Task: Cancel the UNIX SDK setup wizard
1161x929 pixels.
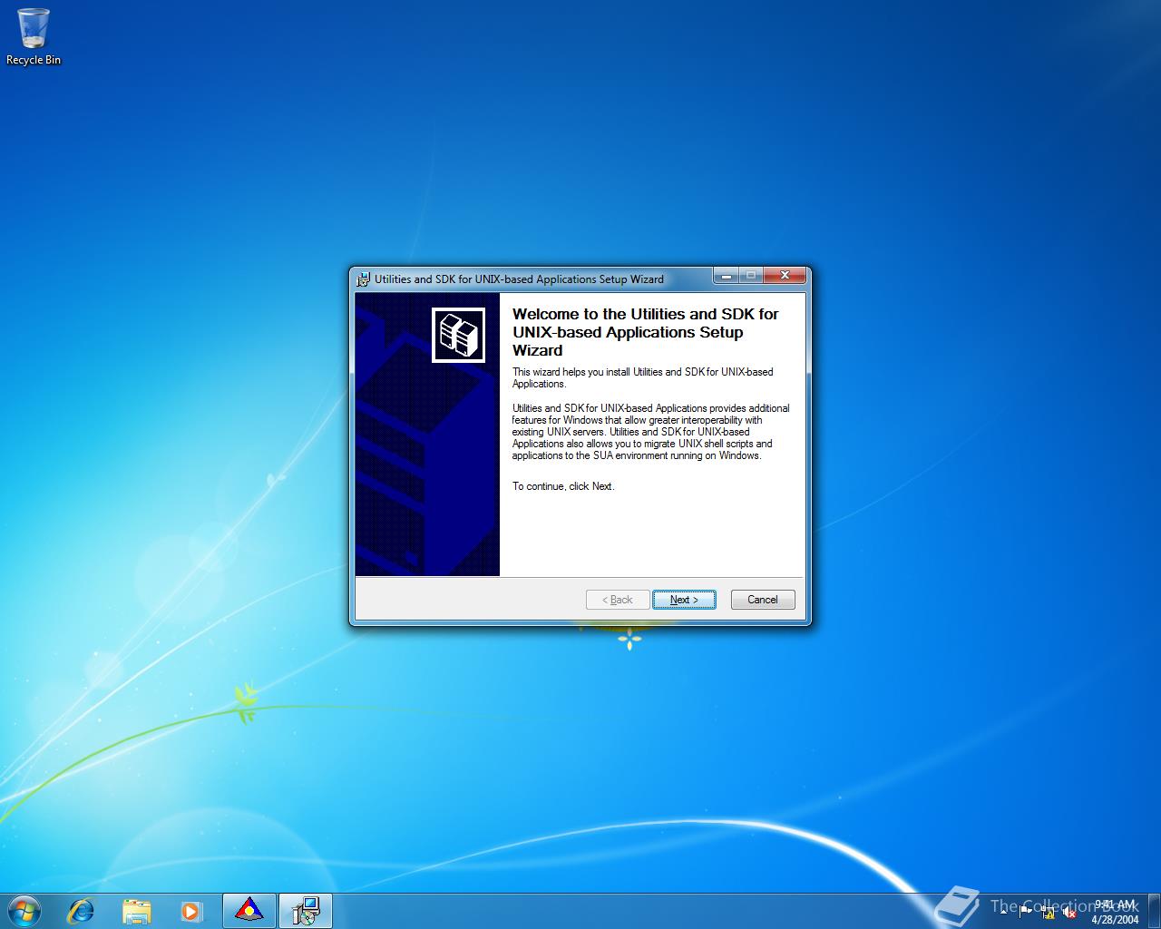Action: click(763, 600)
